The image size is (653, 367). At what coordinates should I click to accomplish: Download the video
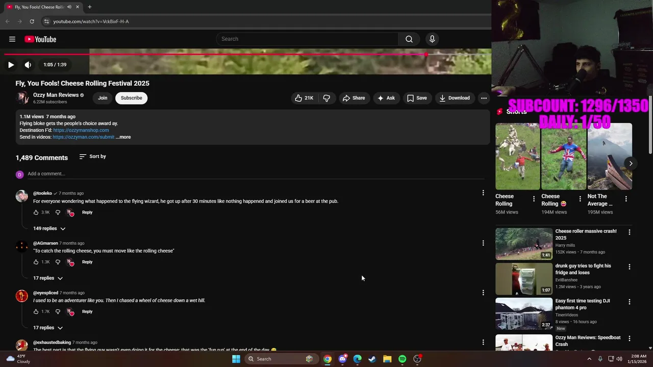[454, 98]
